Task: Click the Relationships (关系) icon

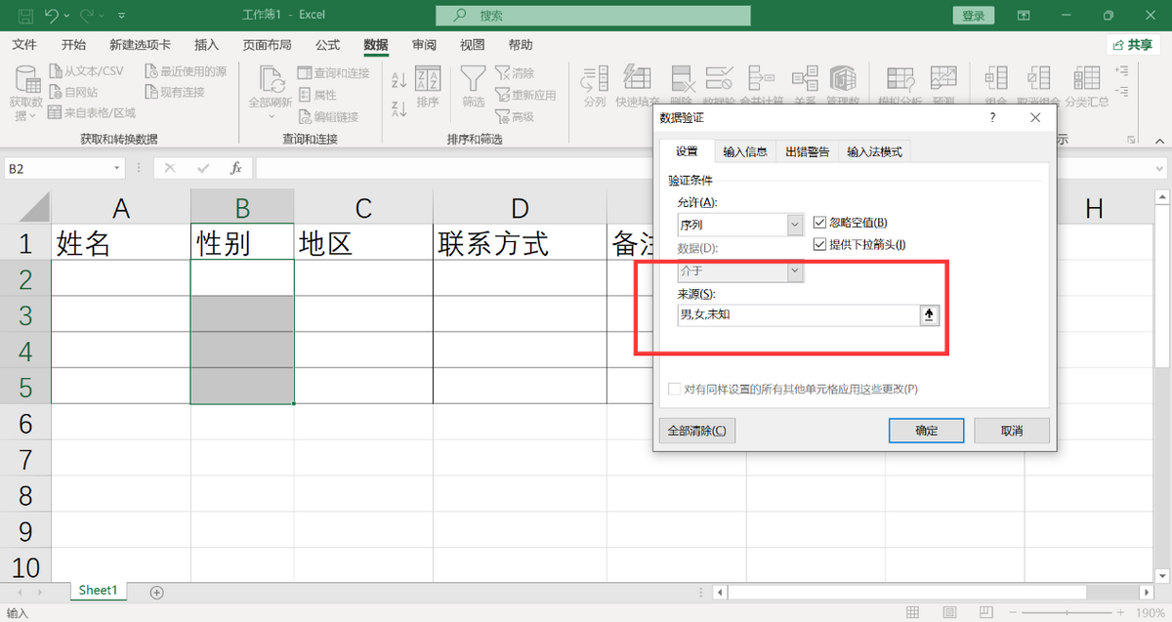Action: click(x=805, y=80)
